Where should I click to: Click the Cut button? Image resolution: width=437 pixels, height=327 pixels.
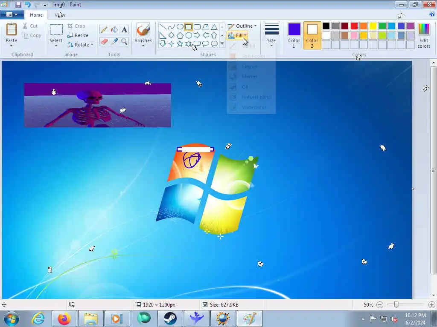[30, 26]
